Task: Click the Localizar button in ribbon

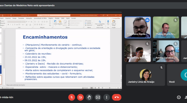Action: 88,21
